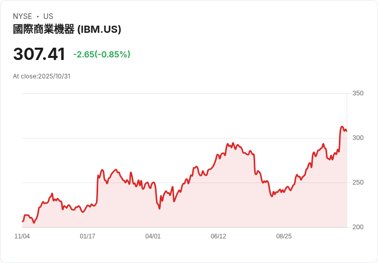Click the 250 y-axis label
Image resolution: width=378 pixels, height=263 pixels.
(357, 183)
